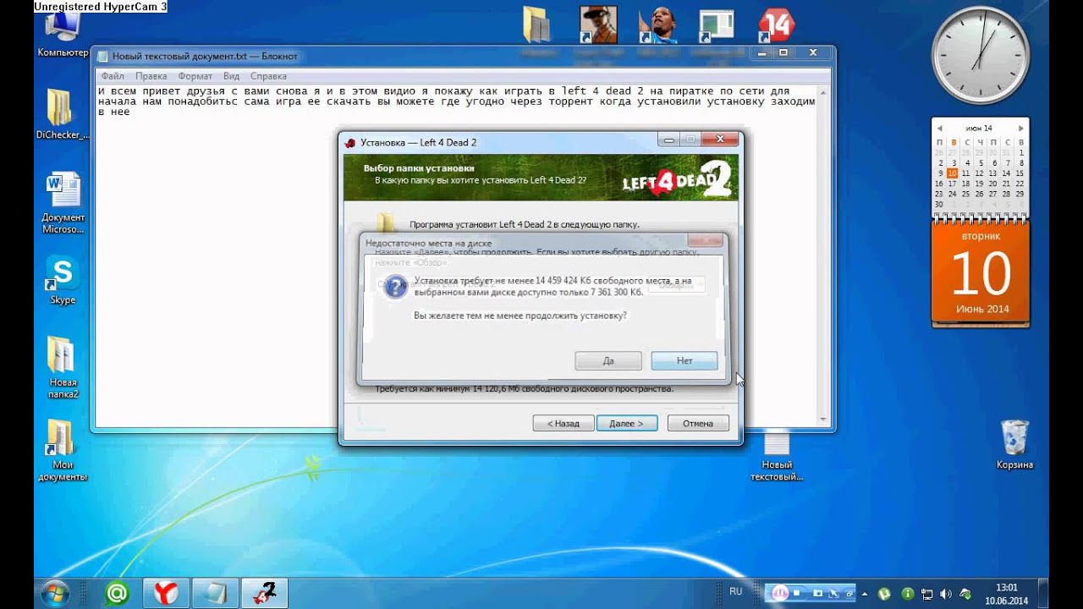Open the window-thumbnail desktop shortcut
The height and width of the screenshot is (609, 1083).
[716, 25]
